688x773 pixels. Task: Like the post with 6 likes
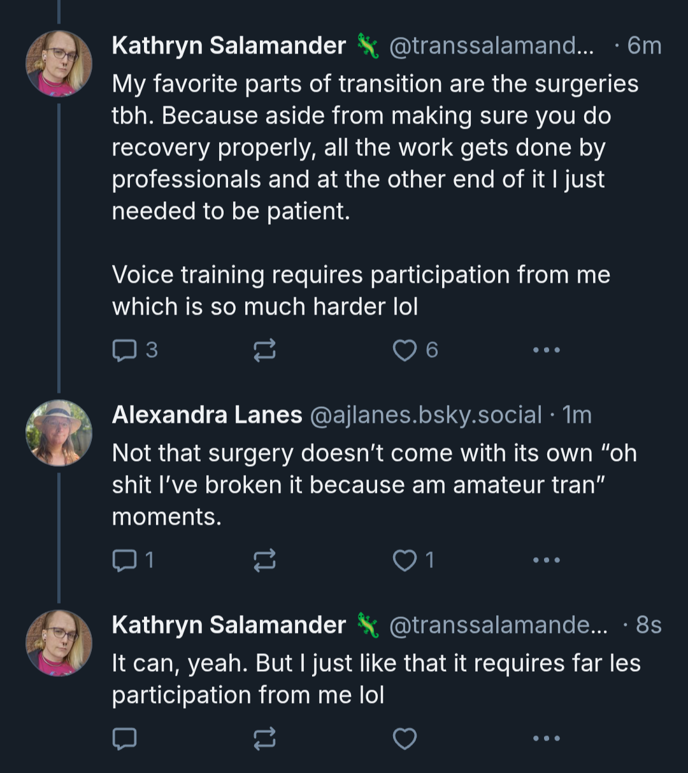click(x=415, y=350)
